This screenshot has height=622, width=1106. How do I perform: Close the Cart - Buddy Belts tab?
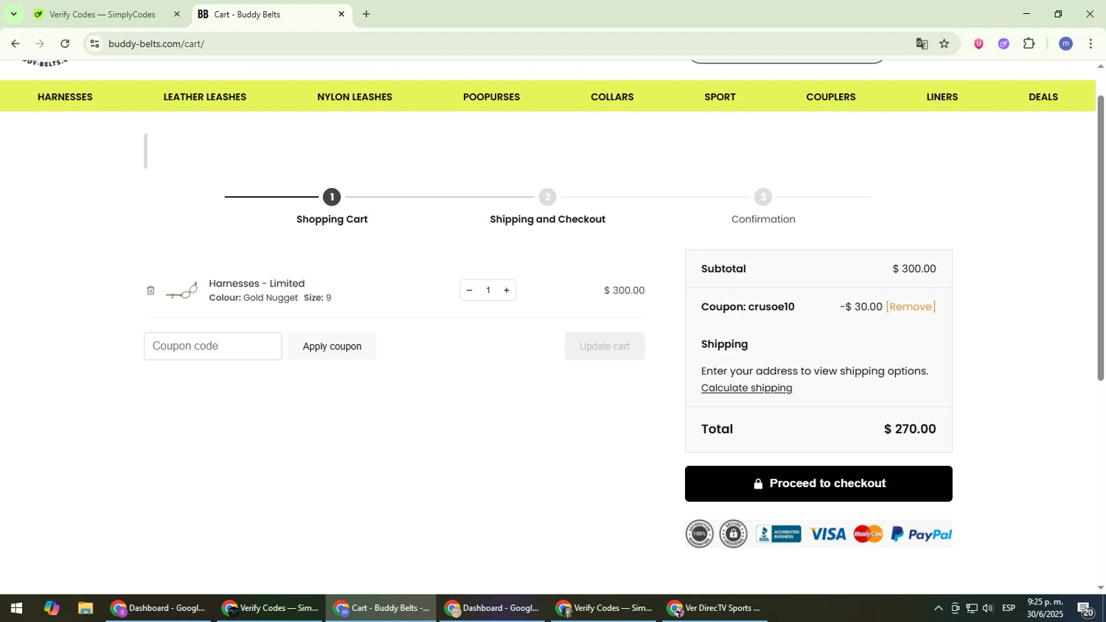pyautogui.click(x=341, y=15)
